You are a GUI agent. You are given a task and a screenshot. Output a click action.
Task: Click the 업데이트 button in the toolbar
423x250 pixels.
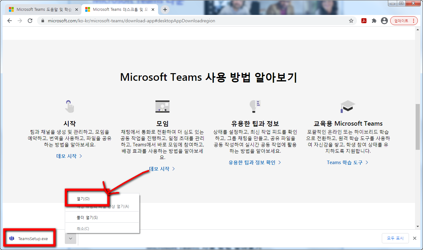click(x=404, y=21)
